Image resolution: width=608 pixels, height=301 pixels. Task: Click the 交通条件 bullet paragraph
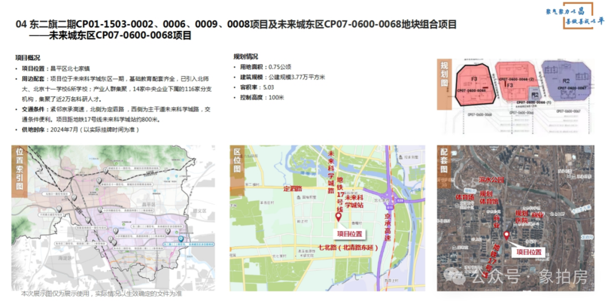[x=117, y=114]
